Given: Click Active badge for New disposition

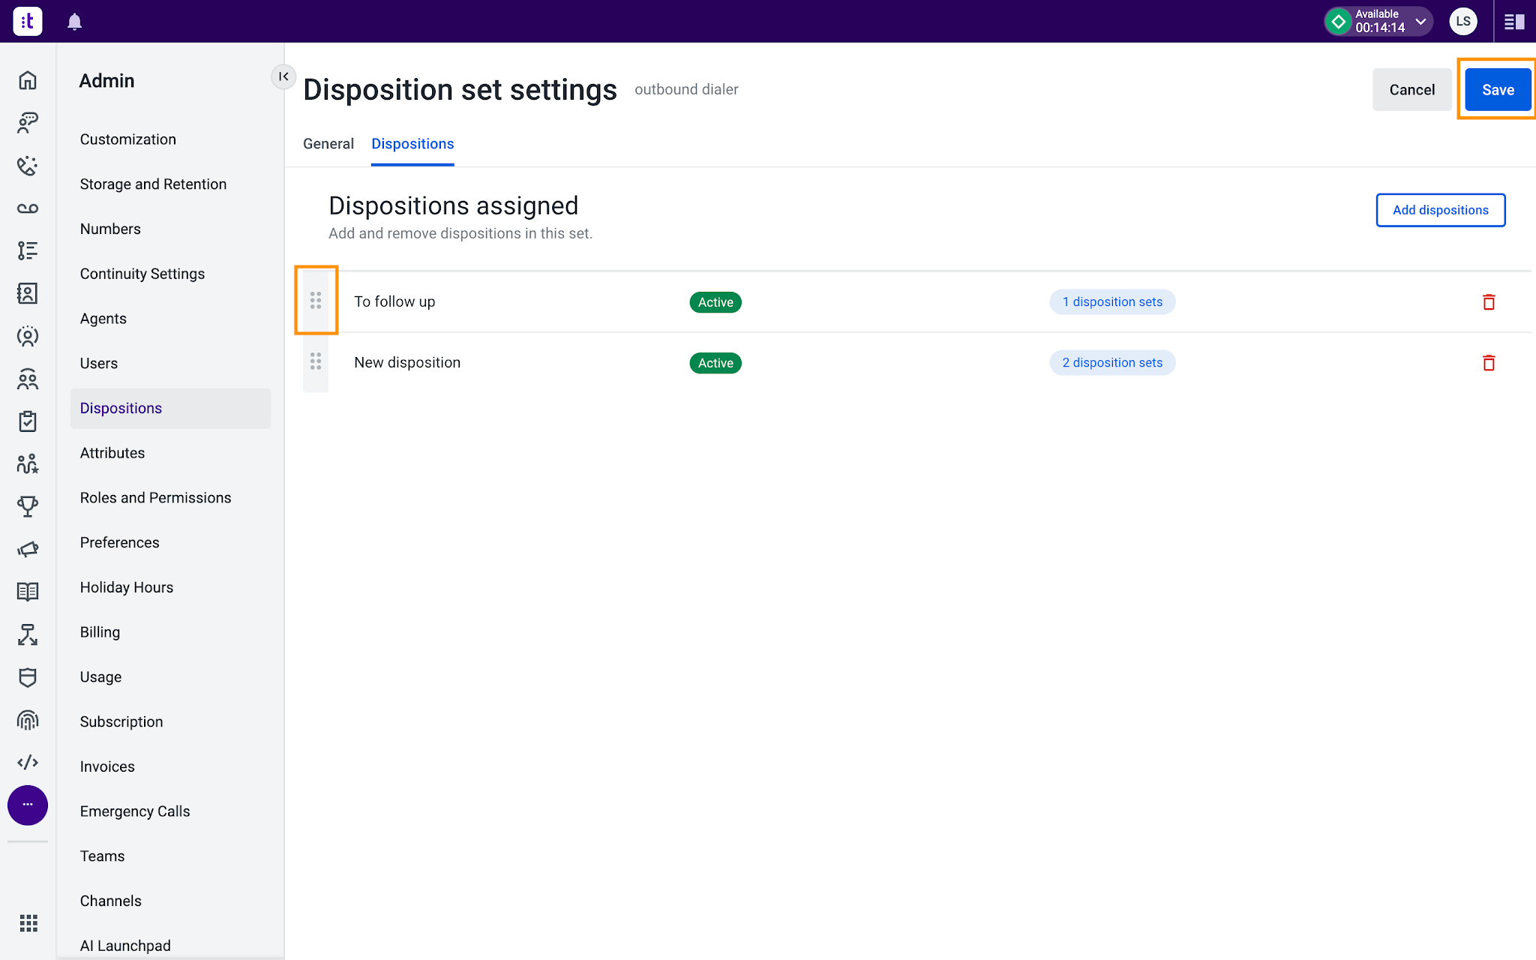Looking at the screenshot, I should 715,362.
